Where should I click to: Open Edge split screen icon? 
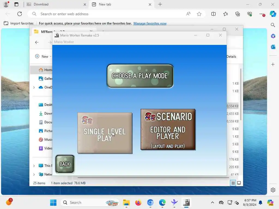tap(213, 14)
